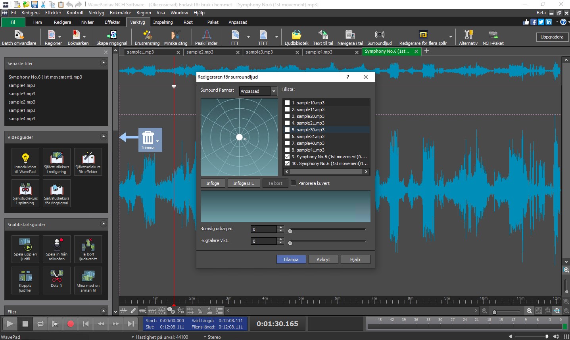Apply surround settings with Tillämpa
The image size is (570, 340).
click(291, 259)
